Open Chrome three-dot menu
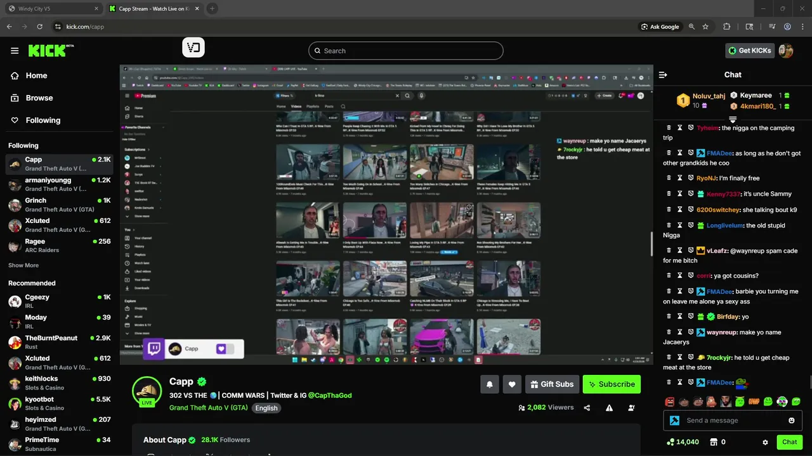 (802, 27)
